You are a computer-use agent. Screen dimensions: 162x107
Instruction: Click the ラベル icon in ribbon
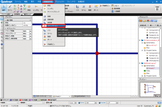point(84,8)
